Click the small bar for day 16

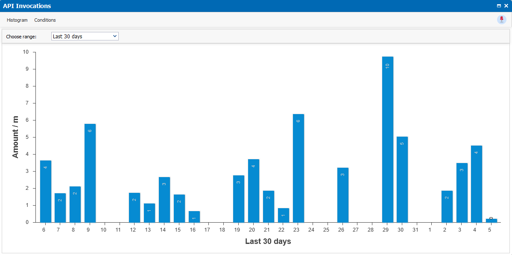tap(194, 217)
